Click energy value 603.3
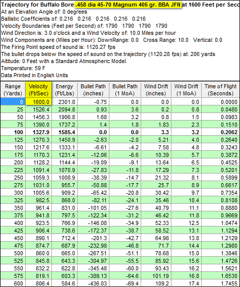Image resolution: width=240 pixels, height=287 pixels. point(65,276)
